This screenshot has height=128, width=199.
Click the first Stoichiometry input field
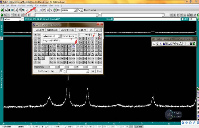(x=52, y=67)
